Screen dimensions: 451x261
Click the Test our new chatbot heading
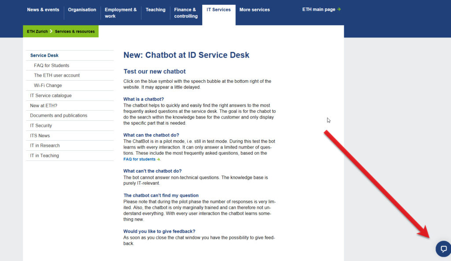155,71
